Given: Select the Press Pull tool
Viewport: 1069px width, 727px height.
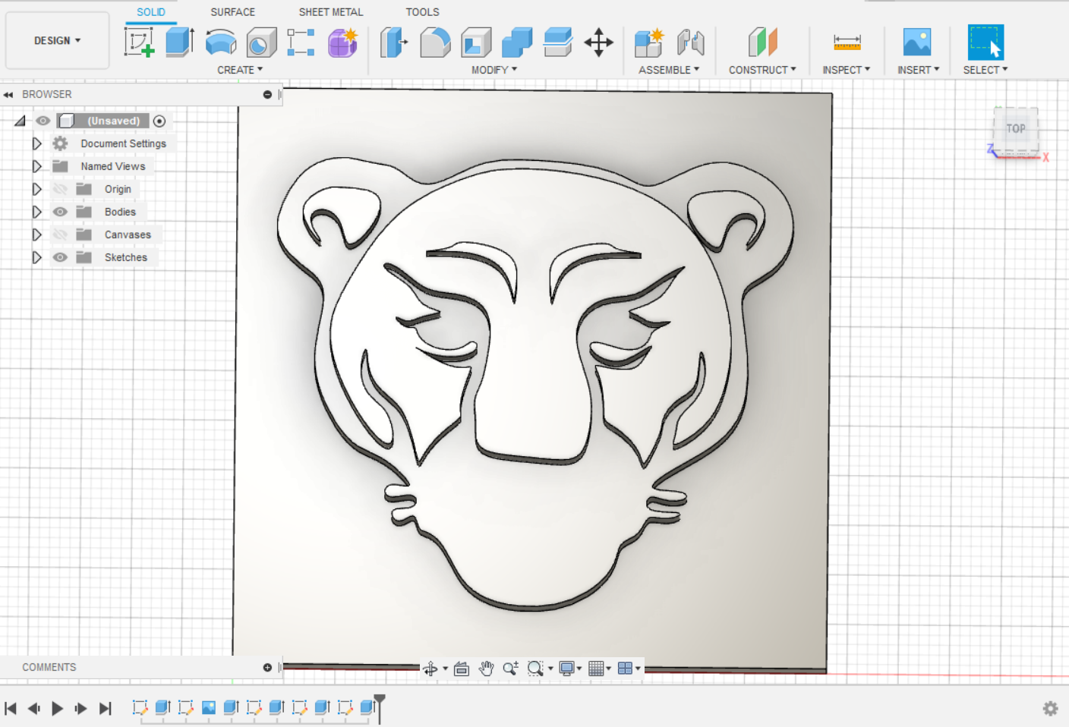Looking at the screenshot, I should point(393,42).
